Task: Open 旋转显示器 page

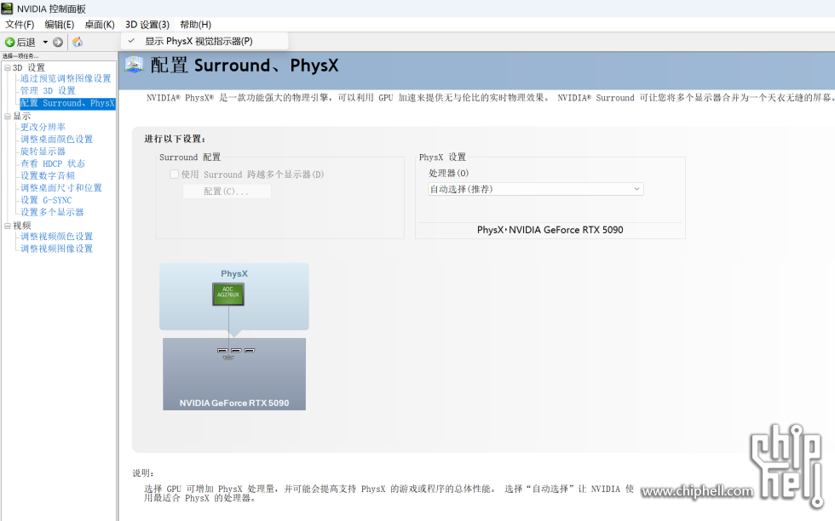Action: pos(43,152)
